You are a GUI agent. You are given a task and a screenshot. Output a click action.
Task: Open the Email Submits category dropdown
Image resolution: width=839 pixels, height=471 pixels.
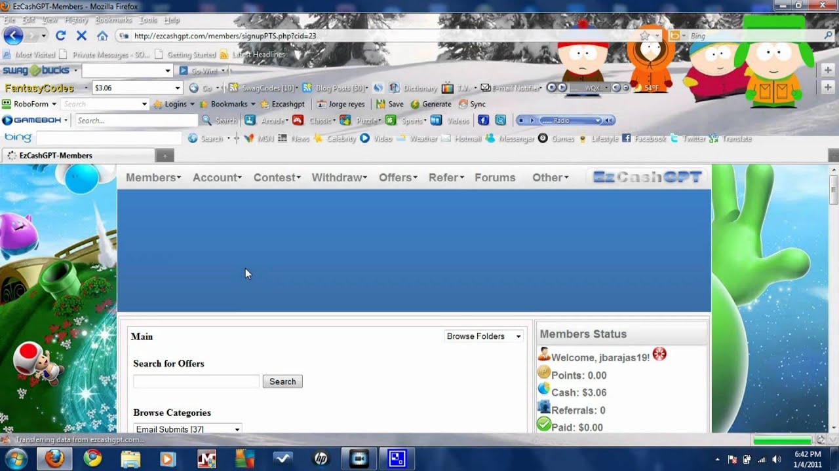tap(187, 429)
